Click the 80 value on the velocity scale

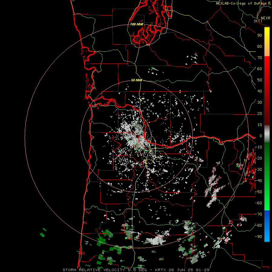pyautogui.click(x=260, y=47)
